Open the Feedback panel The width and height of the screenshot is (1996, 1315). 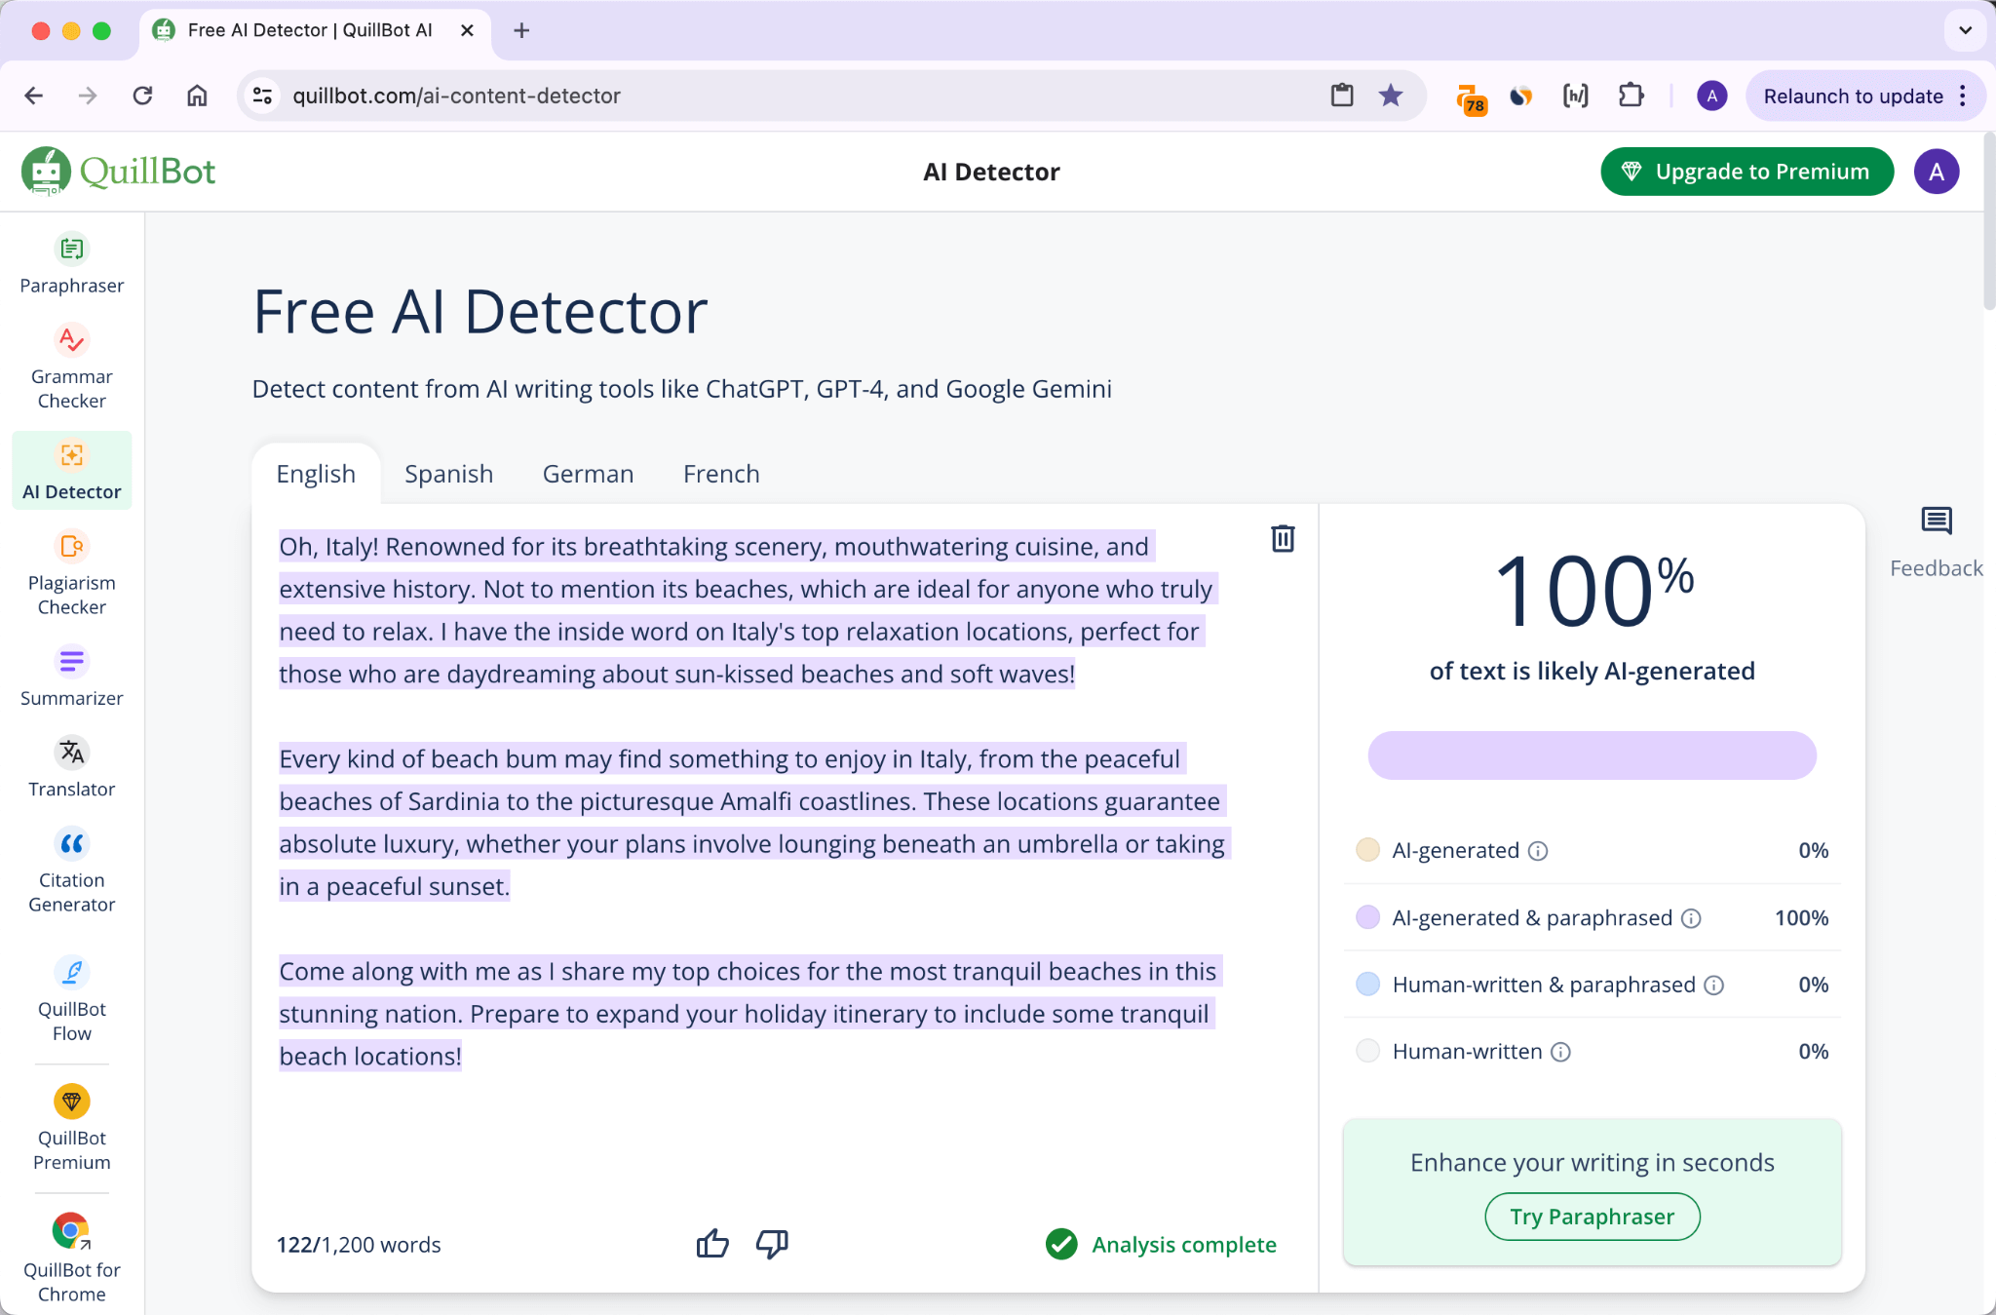[1936, 542]
